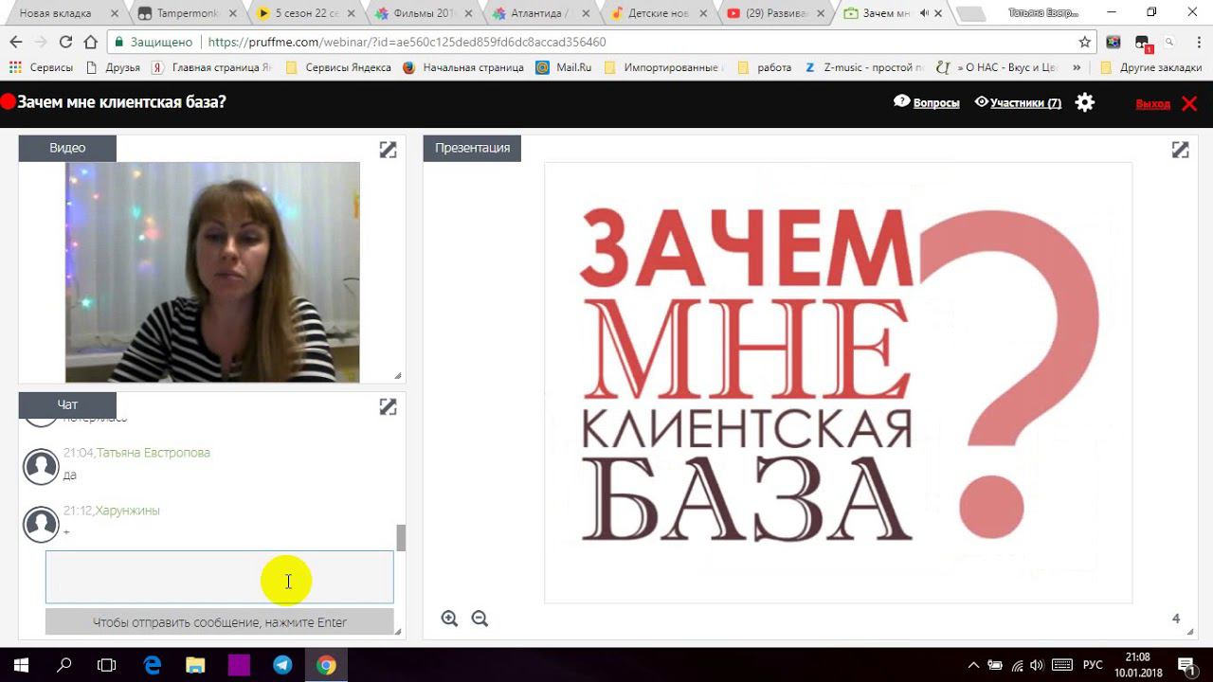Open the Action Center notifications

1186,665
